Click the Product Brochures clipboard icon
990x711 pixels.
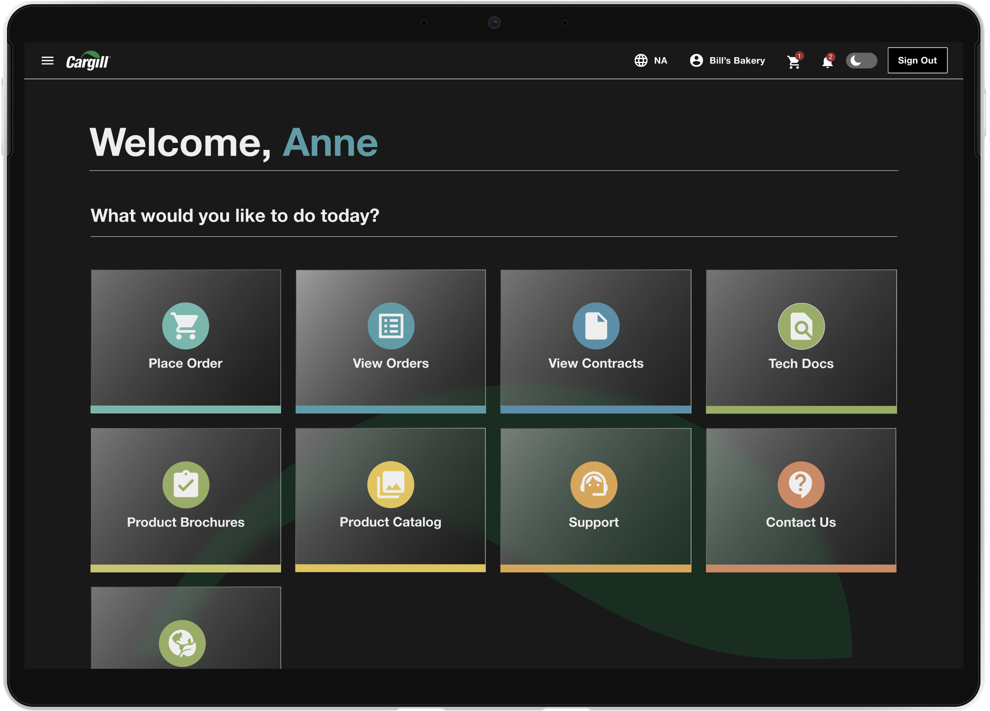[x=186, y=485]
